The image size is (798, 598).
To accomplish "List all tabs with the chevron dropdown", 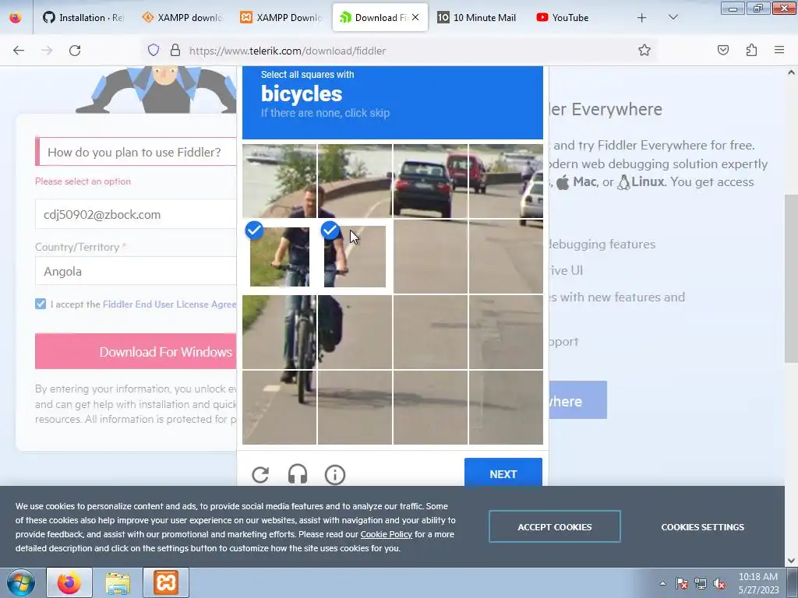I will tap(673, 17).
